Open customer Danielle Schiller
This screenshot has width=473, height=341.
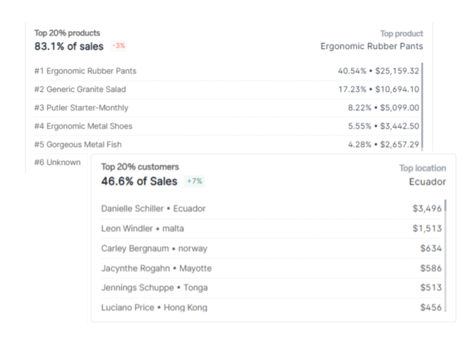[153, 208]
